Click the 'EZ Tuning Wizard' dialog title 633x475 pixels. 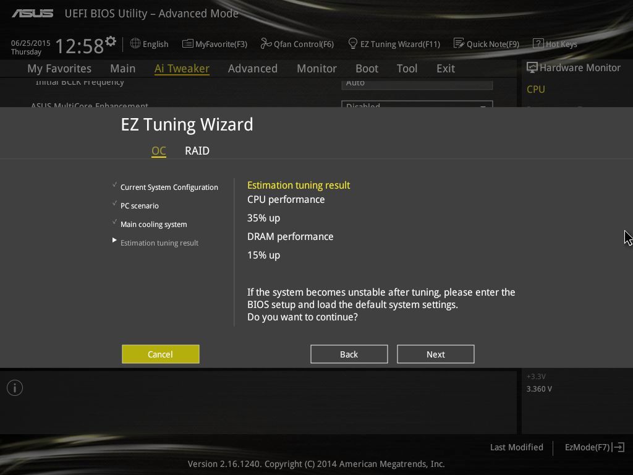(x=187, y=124)
